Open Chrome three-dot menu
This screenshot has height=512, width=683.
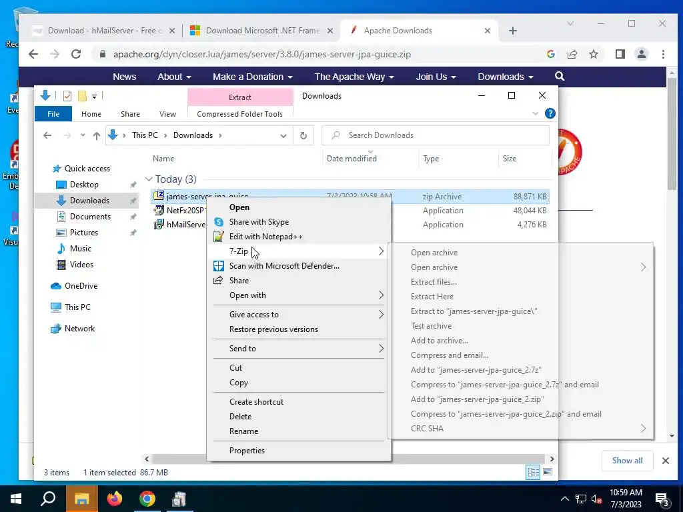click(x=663, y=54)
